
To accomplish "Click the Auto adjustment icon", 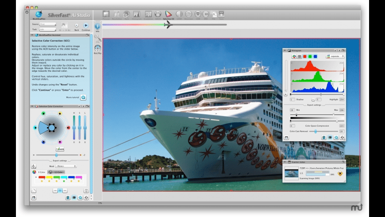I will click(127, 14).
